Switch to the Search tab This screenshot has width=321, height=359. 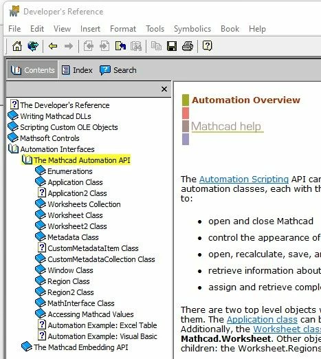point(118,70)
